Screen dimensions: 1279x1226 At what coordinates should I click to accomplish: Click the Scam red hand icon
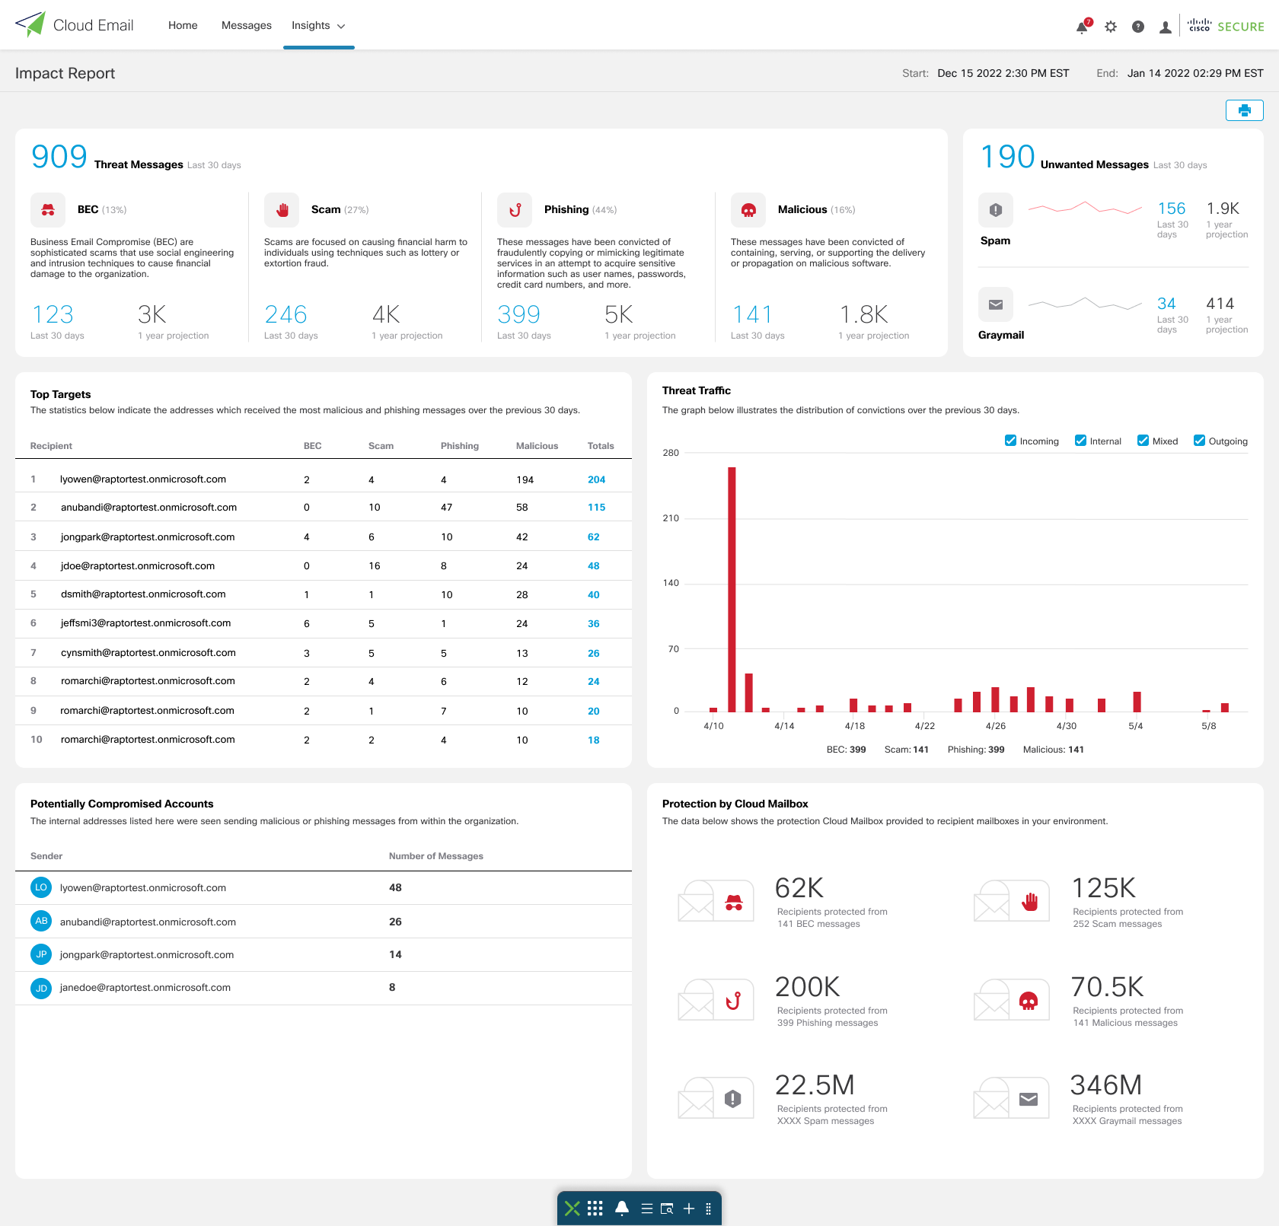point(282,210)
